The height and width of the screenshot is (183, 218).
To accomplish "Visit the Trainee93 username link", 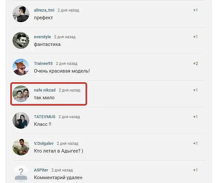I will (x=43, y=64).
